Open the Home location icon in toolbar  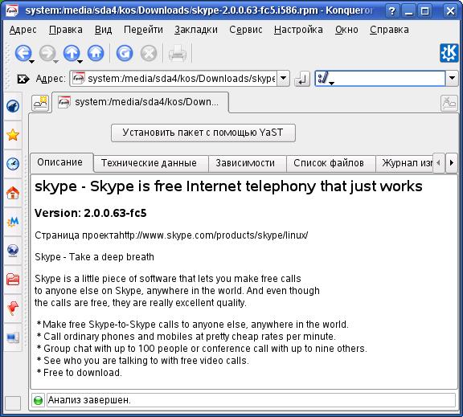(96, 53)
